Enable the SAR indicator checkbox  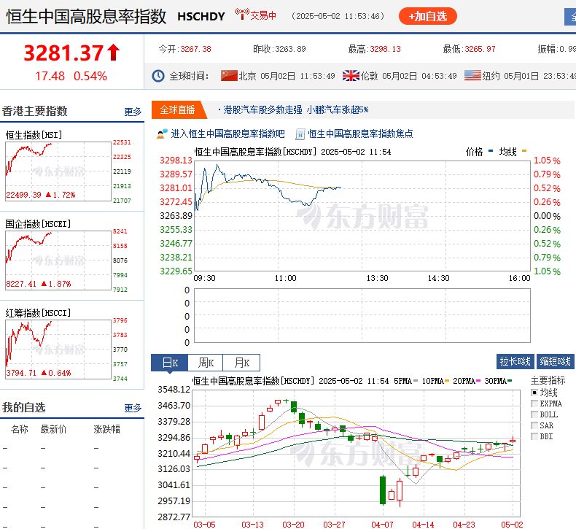tap(534, 425)
